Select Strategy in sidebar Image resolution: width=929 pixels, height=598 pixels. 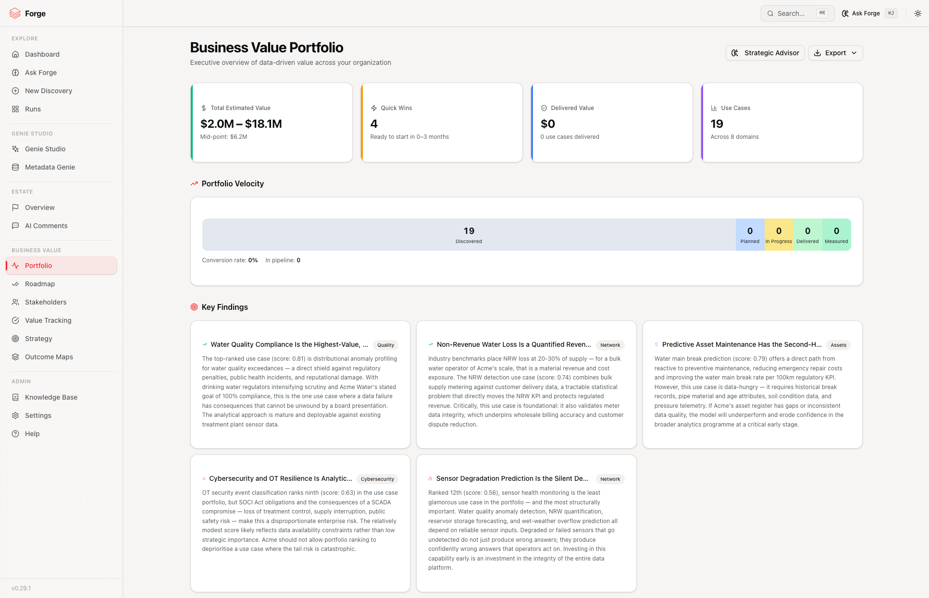[62, 339]
